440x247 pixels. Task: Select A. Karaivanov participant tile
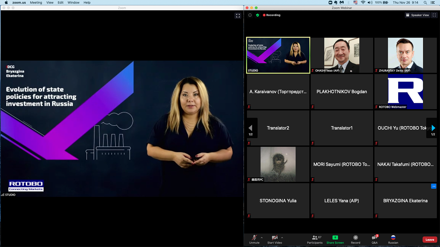pyautogui.click(x=278, y=92)
